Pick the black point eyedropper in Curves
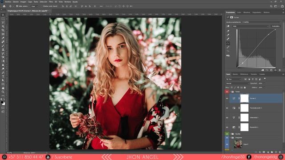 (x=228, y=31)
